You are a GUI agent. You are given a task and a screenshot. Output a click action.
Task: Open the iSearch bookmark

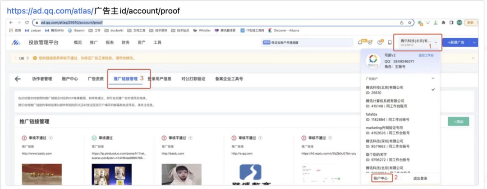76,30
